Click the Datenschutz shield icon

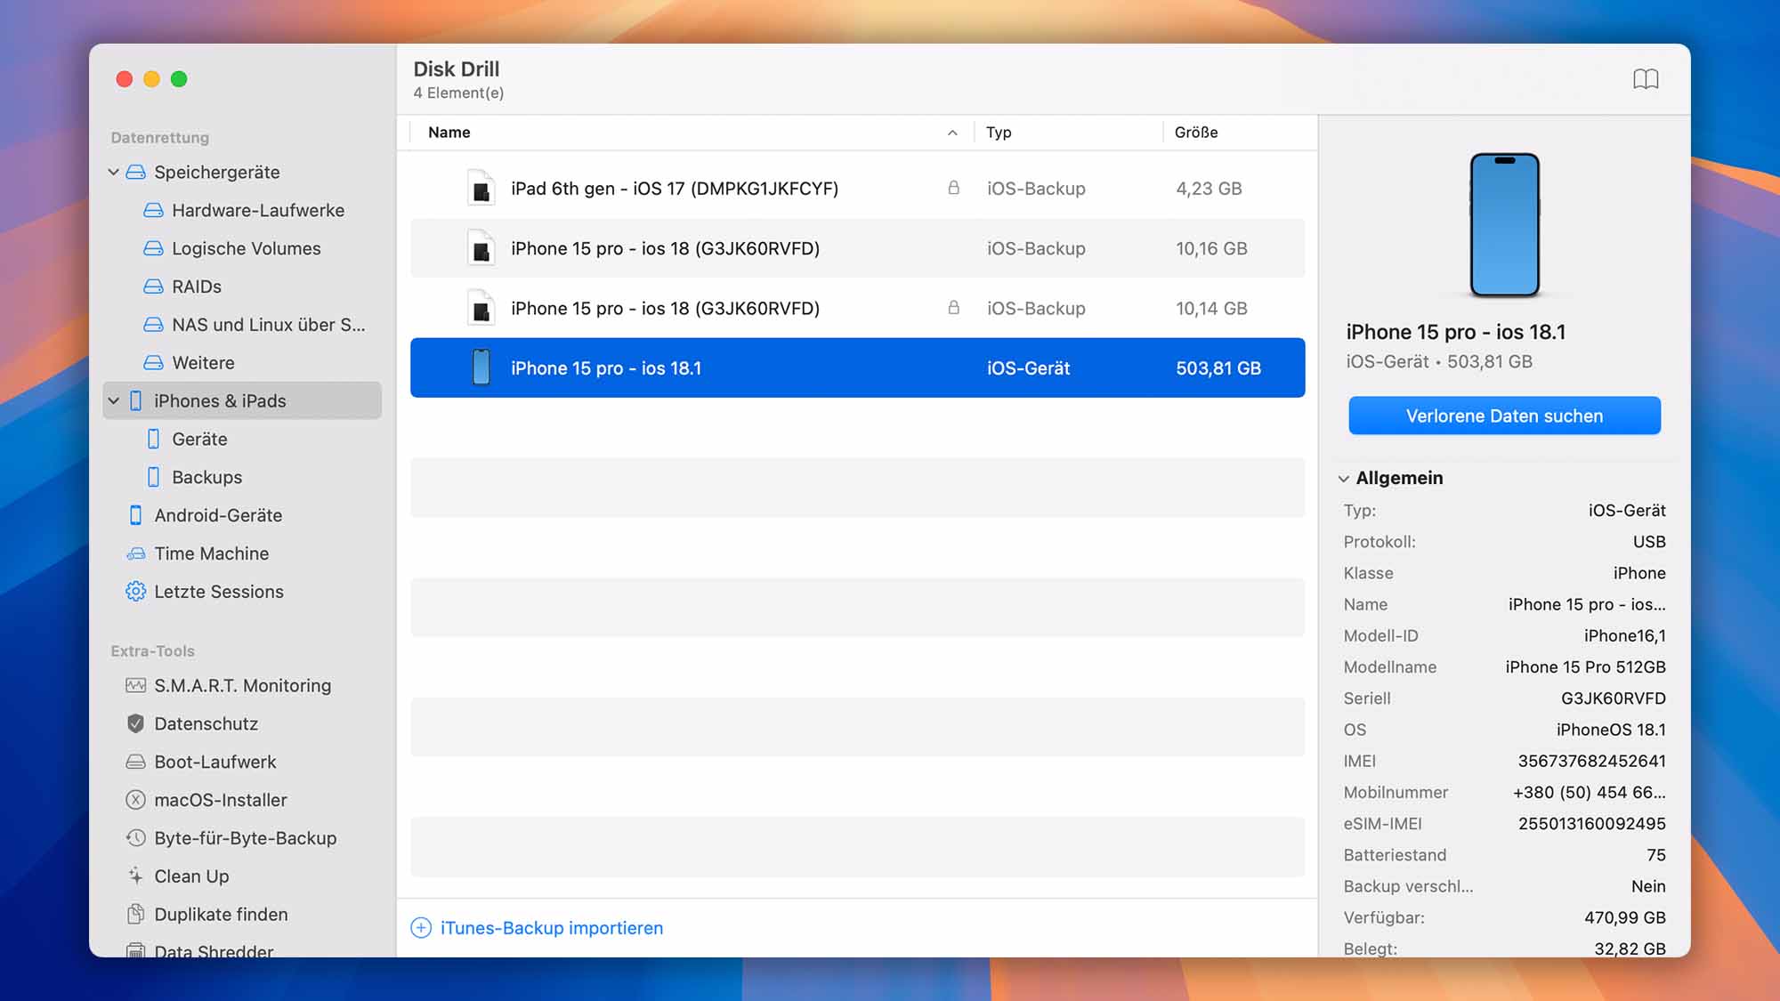point(135,723)
